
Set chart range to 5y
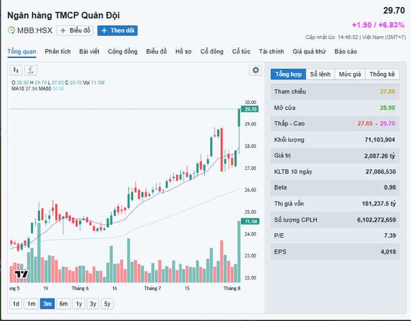tap(107, 304)
